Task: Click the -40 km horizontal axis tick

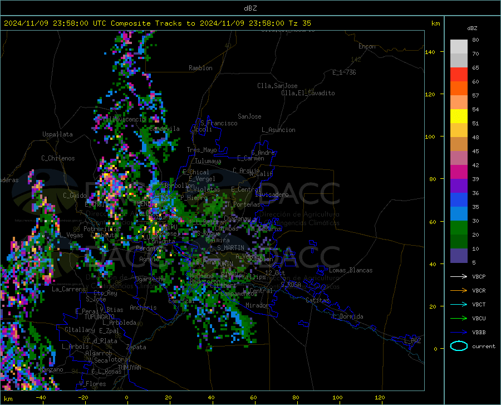Action: (41, 398)
